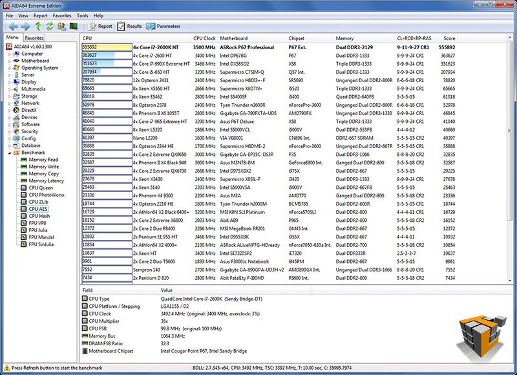
Task: Expand the Multimedia tree node
Action: 9,89
